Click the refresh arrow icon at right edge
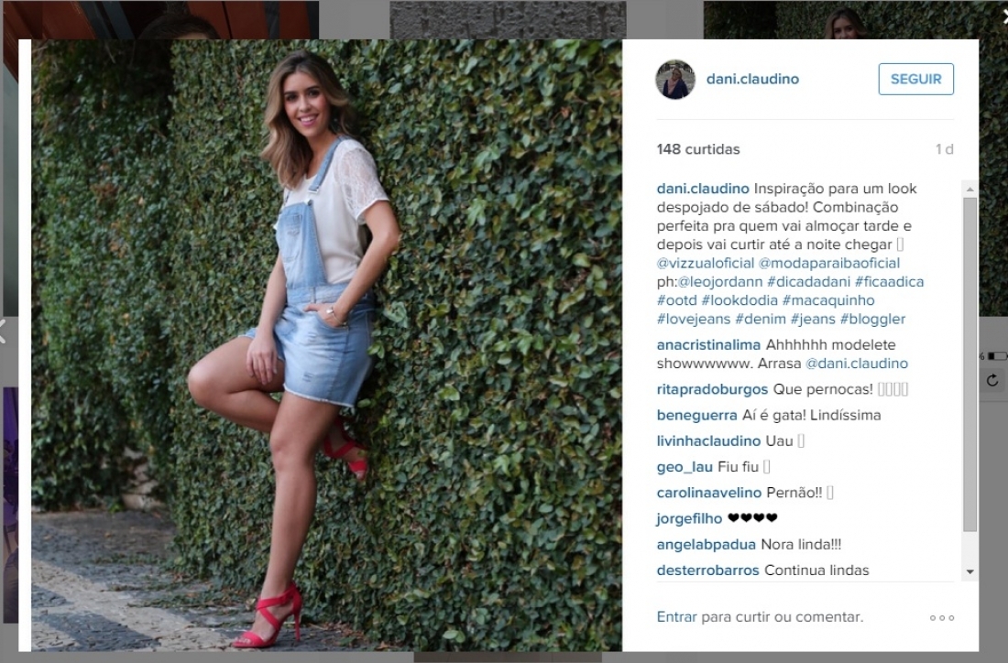This screenshot has width=1008, height=663. 993,380
